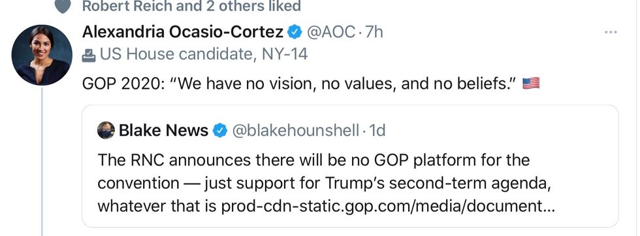Open the three-dot more options menu

click(611, 32)
